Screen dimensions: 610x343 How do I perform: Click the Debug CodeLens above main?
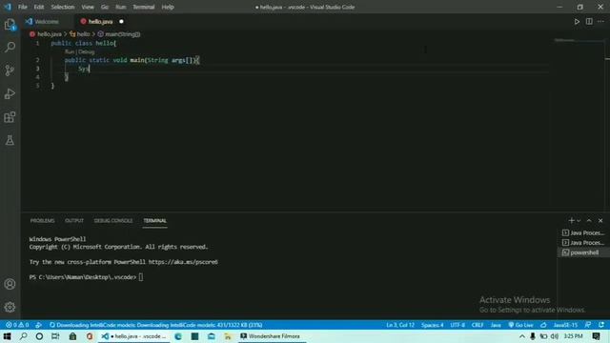[87, 51]
